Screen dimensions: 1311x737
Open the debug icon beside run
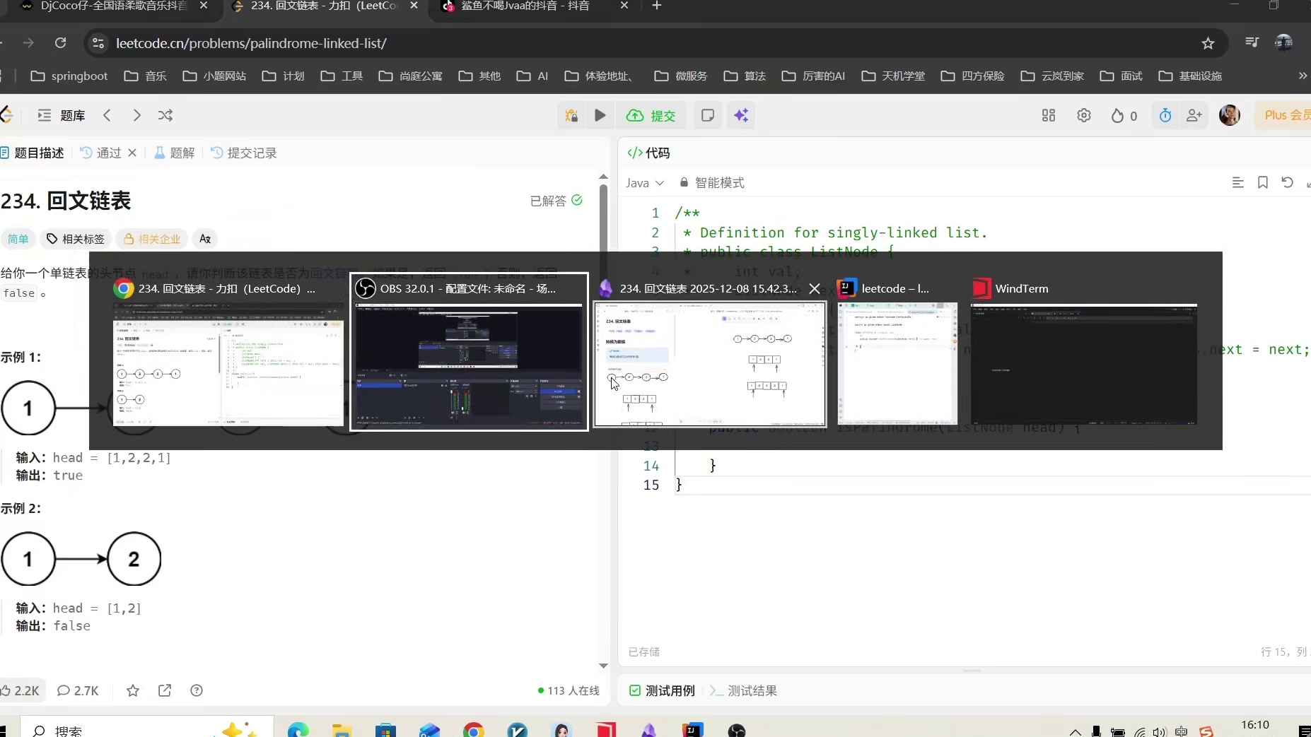[571, 115]
